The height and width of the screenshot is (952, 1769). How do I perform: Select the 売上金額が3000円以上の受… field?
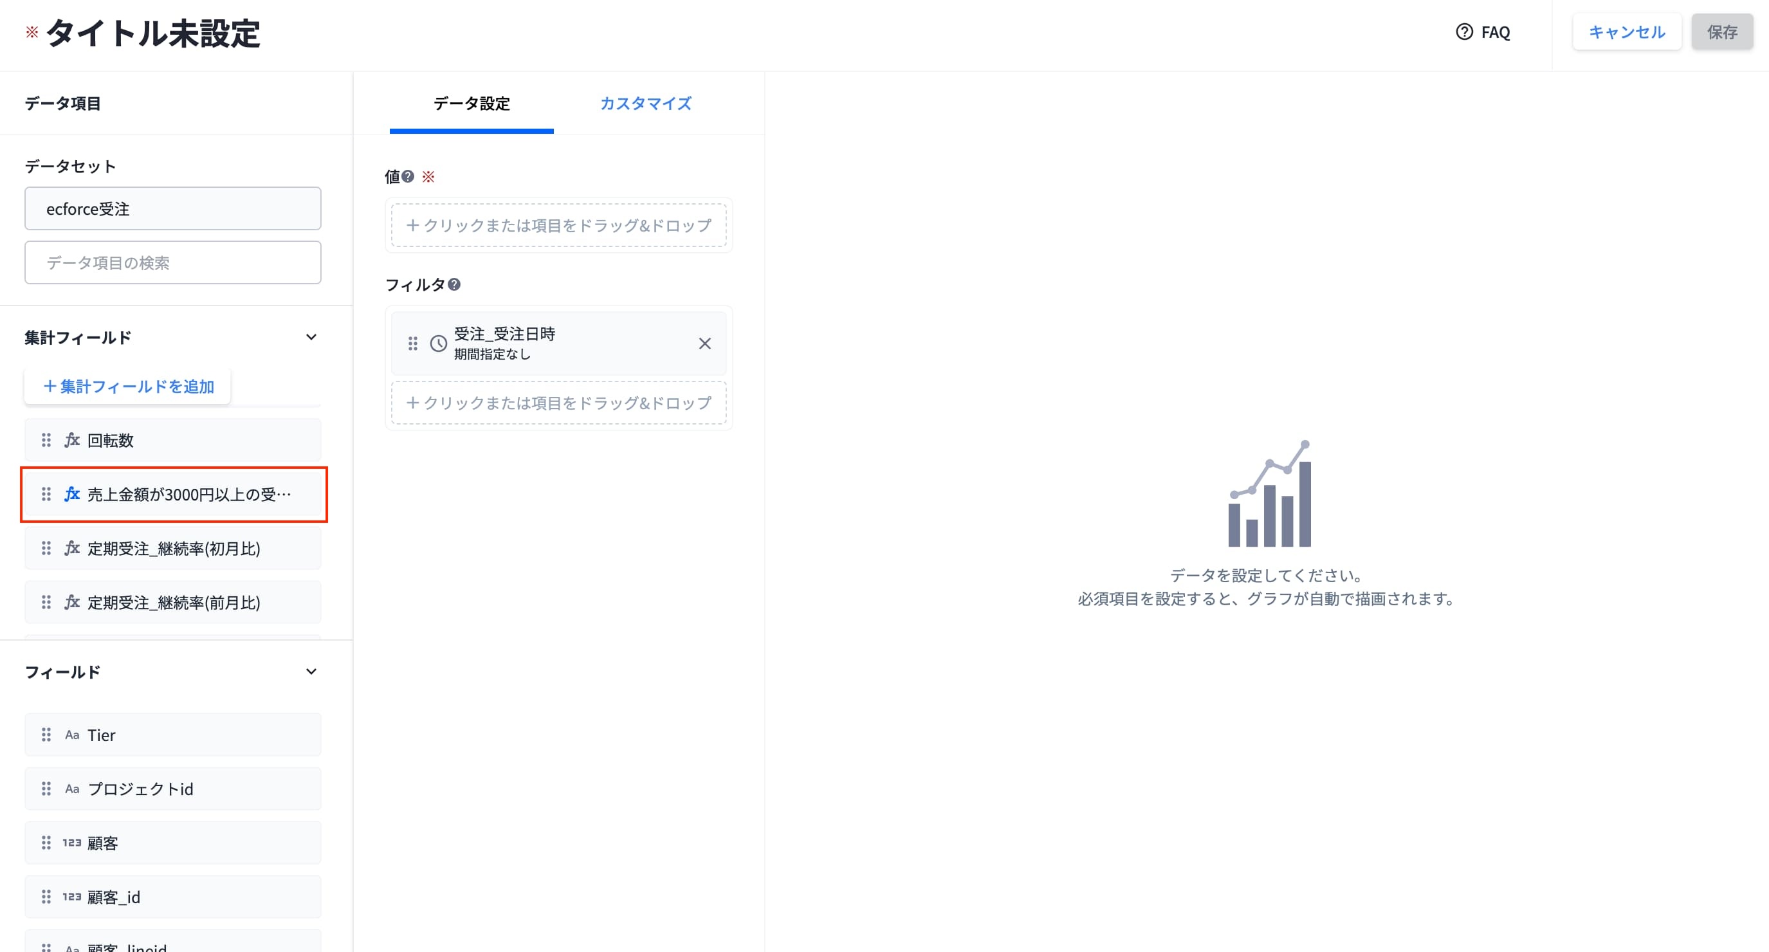(x=173, y=495)
